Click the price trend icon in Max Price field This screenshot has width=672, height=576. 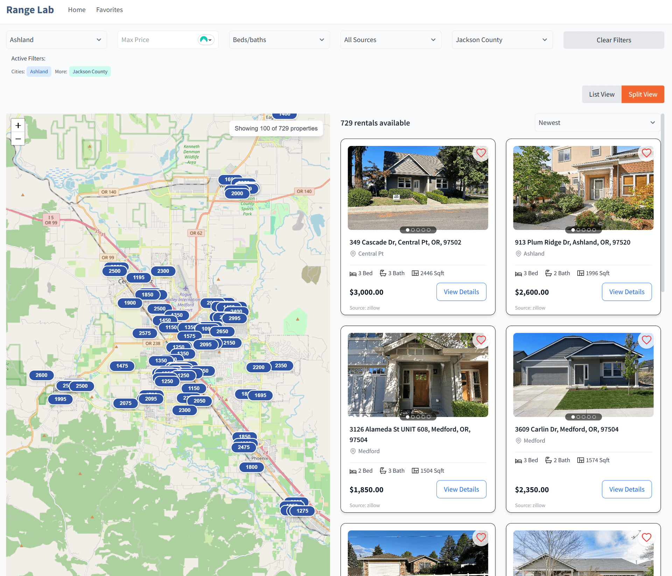(x=205, y=40)
